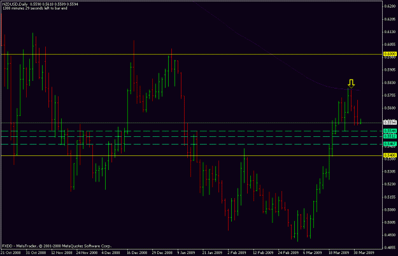Click the green 0.5512 level label
This screenshot has width=398, height=256.
[x=390, y=136]
